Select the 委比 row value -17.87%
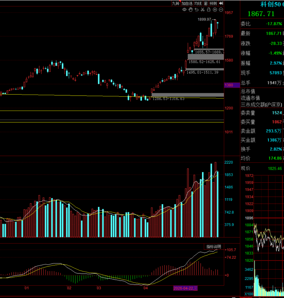284x298 pixels. click(274, 24)
